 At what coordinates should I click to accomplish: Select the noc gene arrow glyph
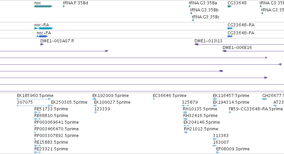(43, 6)
